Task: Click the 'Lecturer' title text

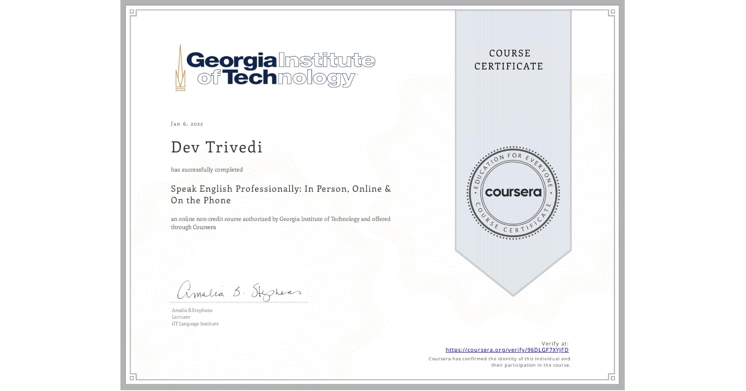Action: tap(181, 317)
